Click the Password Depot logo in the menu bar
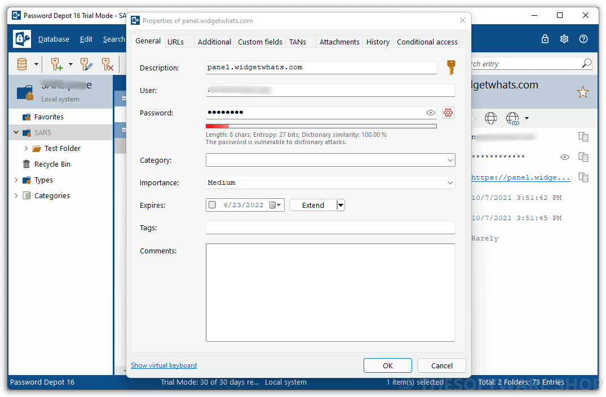This screenshot has width=606, height=397. coord(21,39)
